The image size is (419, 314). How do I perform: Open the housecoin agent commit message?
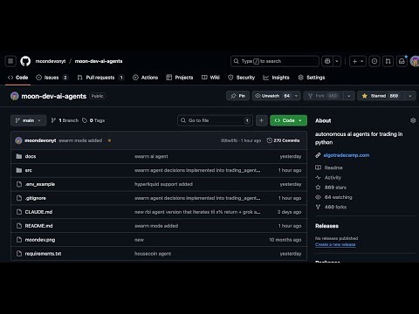pos(153,254)
